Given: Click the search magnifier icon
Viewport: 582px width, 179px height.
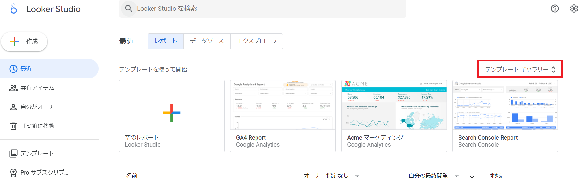Looking at the screenshot, I should pos(129,9).
